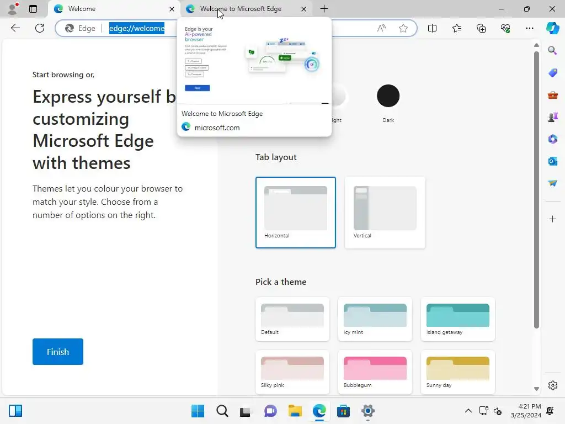Launch the Copilot icon in toolbar
Viewport: 565px width, 424px height.
pyautogui.click(x=552, y=28)
